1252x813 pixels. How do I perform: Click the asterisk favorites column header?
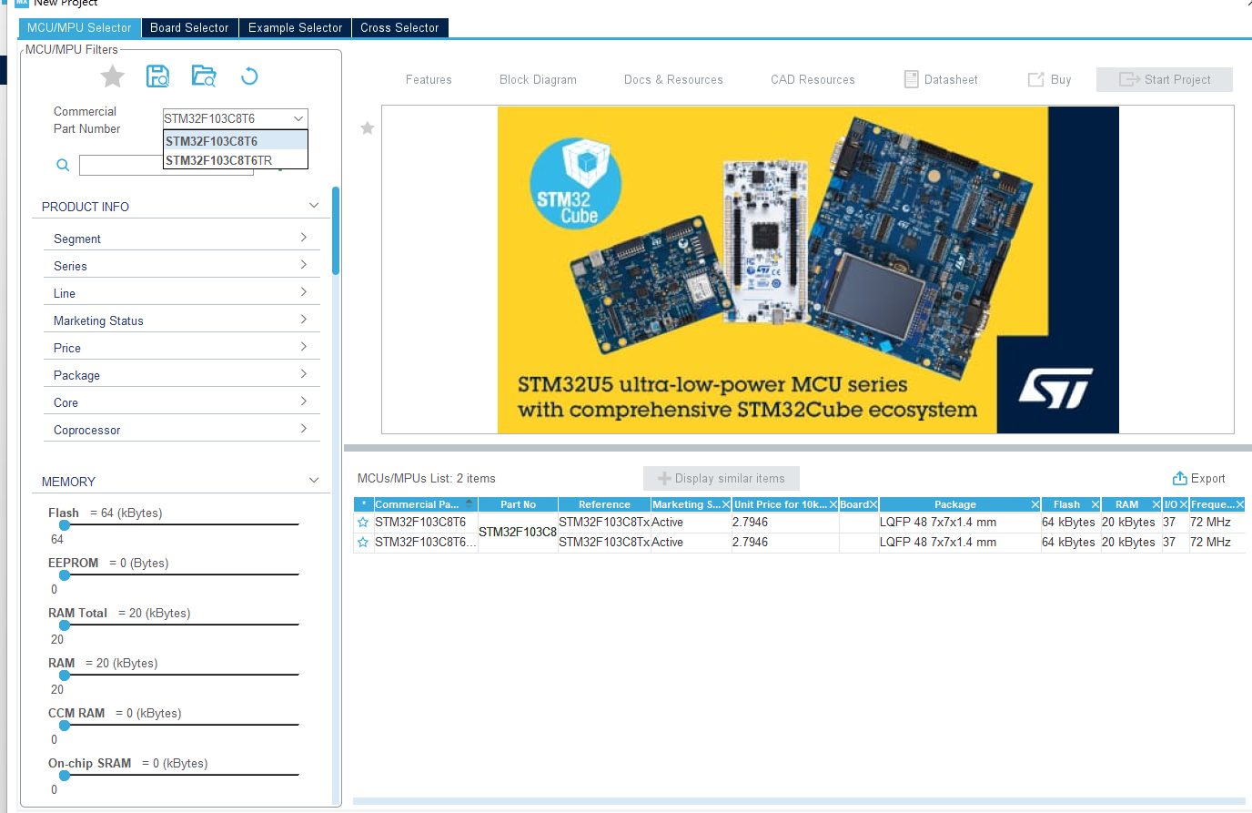pos(364,504)
